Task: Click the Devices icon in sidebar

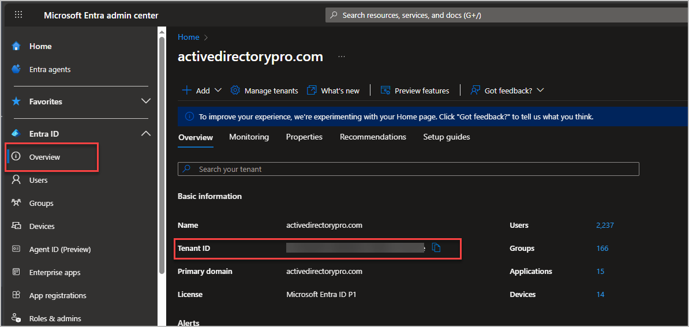Action: [16, 226]
